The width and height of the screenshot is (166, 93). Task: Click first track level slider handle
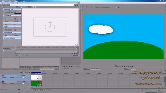click(x=23, y=77)
